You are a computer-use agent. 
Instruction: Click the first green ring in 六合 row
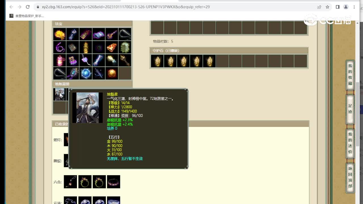point(85,182)
